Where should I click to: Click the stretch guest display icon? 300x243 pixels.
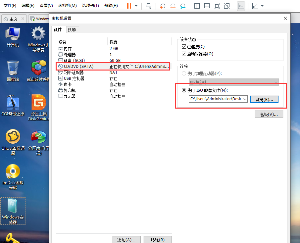click(x=255, y=6)
